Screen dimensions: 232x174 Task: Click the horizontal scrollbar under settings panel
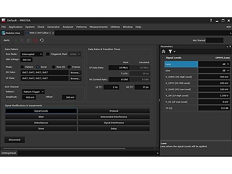[x=64, y=148]
